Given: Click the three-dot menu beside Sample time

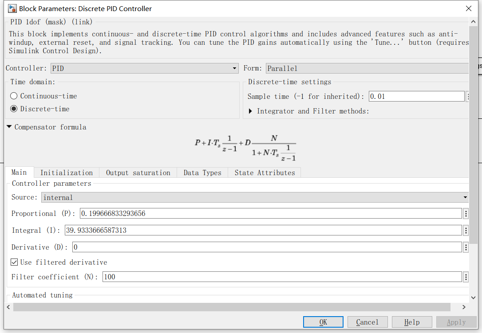Looking at the screenshot, I should coord(467,97).
